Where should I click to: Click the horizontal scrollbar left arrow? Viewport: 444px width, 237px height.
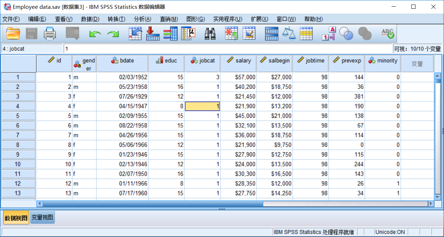(39, 204)
